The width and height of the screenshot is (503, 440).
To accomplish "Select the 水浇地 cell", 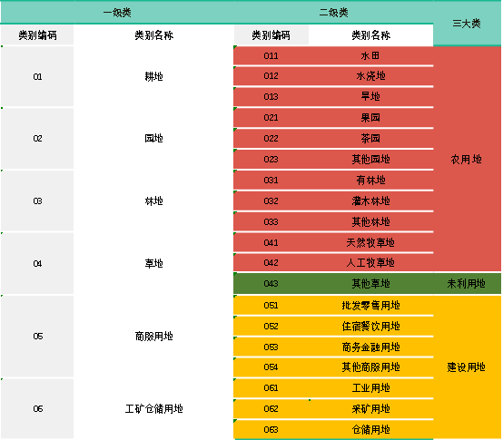I will coord(370,76).
